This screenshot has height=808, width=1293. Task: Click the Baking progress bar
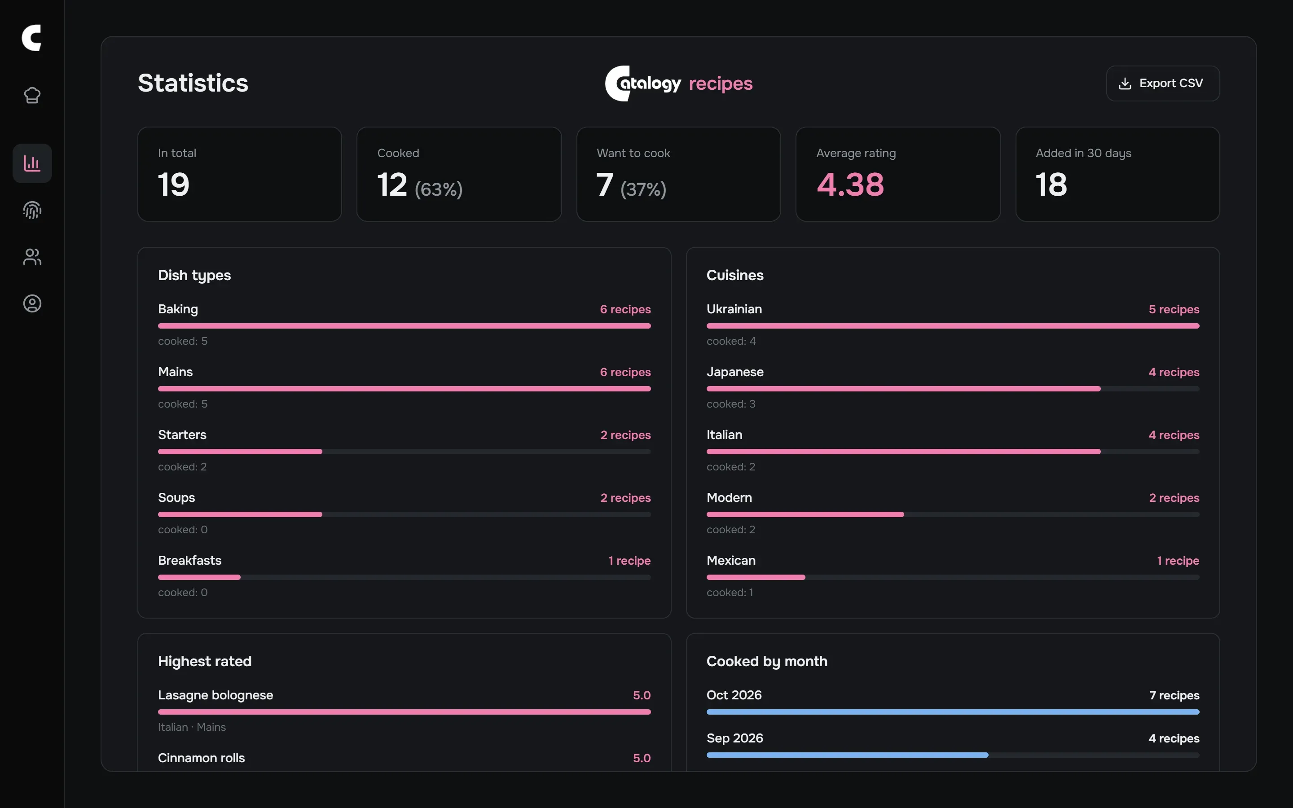point(405,326)
